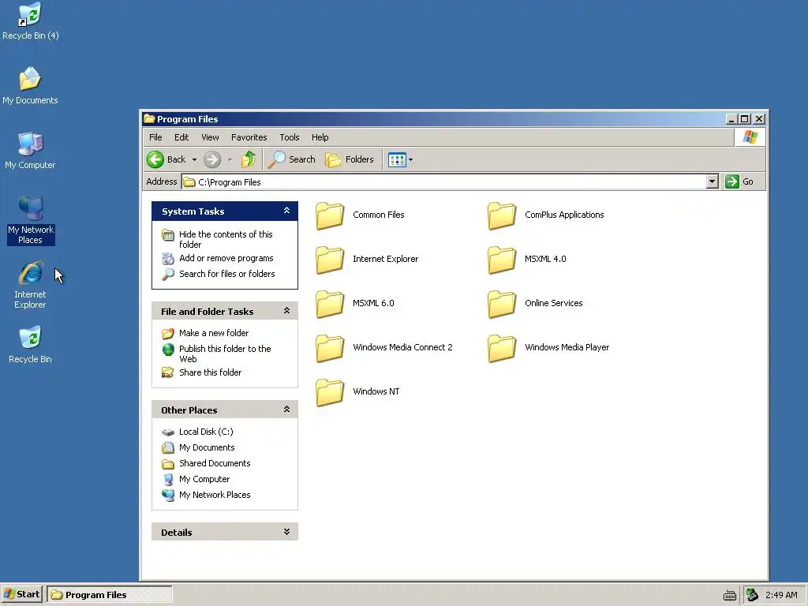Viewport: 808px width, 606px height.
Task: Open the Forward history dropdown arrow
Action: [230, 159]
